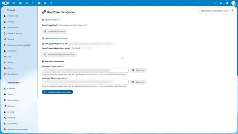
Task: Open the Files app folder icon
Action: point(20,3)
